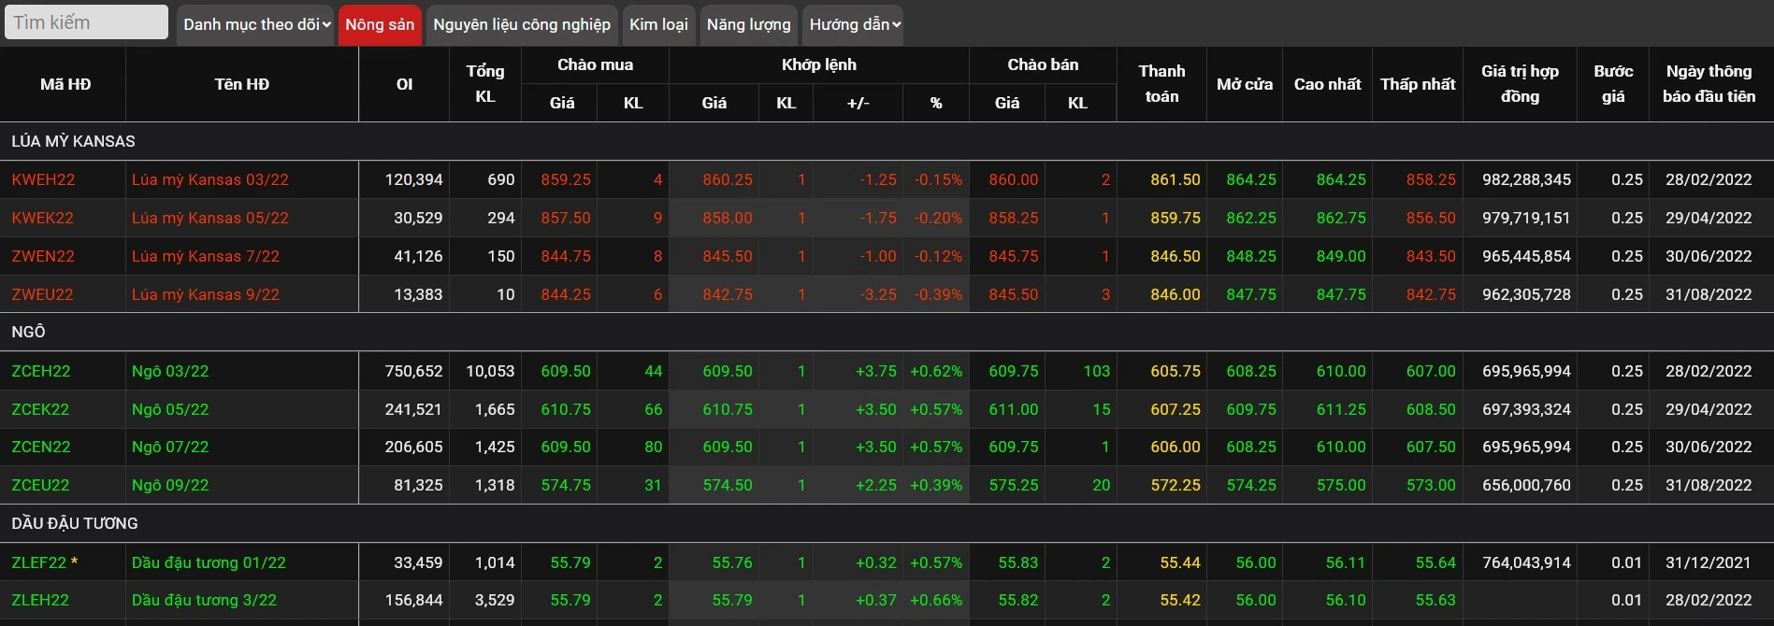This screenshot has width=1774, height=626.
Task: Switch to the Nông sản tab
Action: point(380,24)
